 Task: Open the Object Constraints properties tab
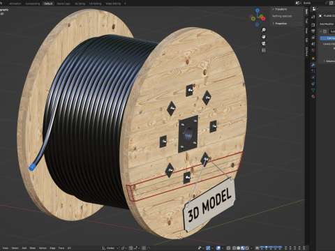pyautogui.click(x=313, y=84)
